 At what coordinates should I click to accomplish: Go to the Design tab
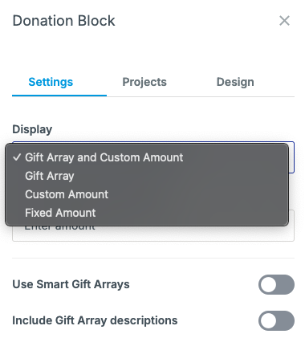(235, 82)
